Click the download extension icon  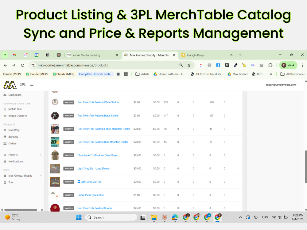coord(218,65)
